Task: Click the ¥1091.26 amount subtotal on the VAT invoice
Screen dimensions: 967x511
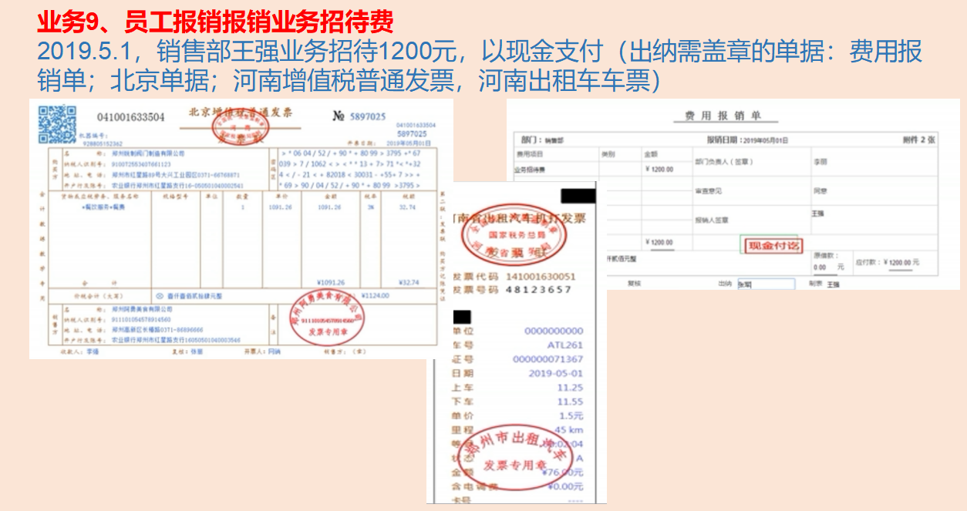Action: tap(330, 282)
